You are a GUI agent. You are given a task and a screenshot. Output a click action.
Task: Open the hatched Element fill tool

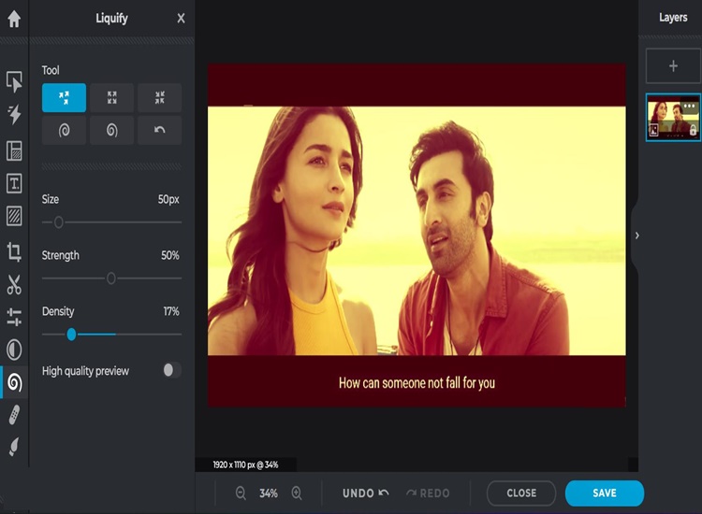(x=14, y=216)
